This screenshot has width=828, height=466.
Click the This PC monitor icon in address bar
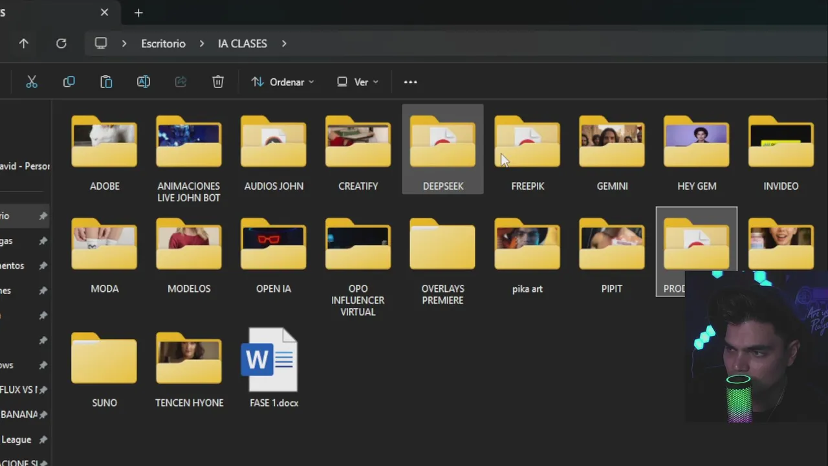click(x=101, y=43)
